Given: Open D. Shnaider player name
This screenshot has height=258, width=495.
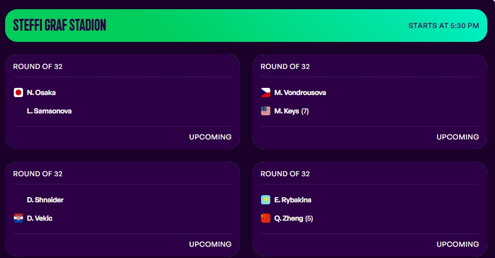Looking at the screenshot, I should 45,200.
